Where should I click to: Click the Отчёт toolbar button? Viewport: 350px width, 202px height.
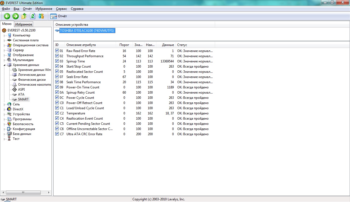(x=59, y=16)
